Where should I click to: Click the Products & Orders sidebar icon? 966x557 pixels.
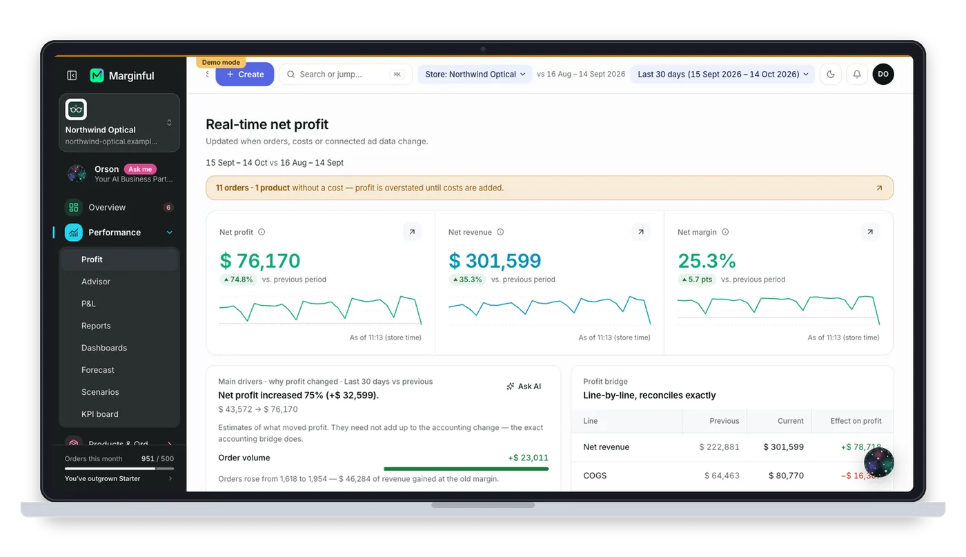(x=74, y=443)
